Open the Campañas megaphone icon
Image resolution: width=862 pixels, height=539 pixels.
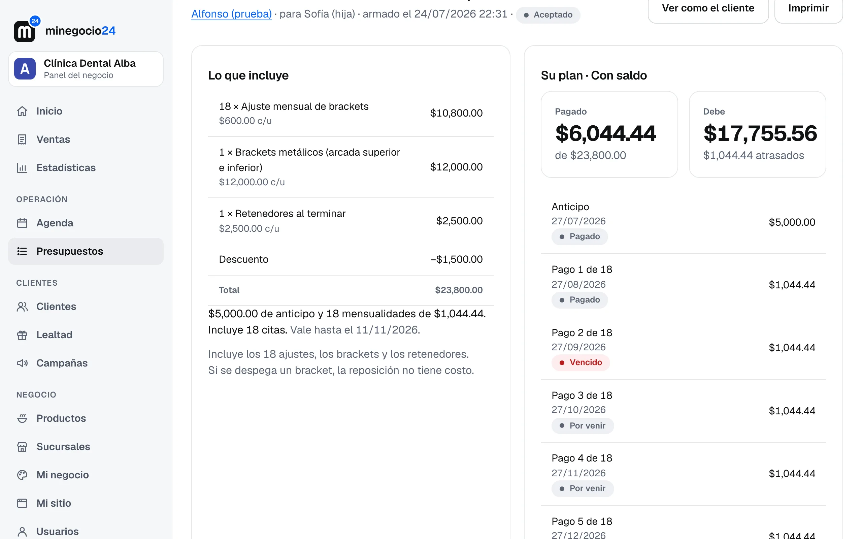[22, 363]
